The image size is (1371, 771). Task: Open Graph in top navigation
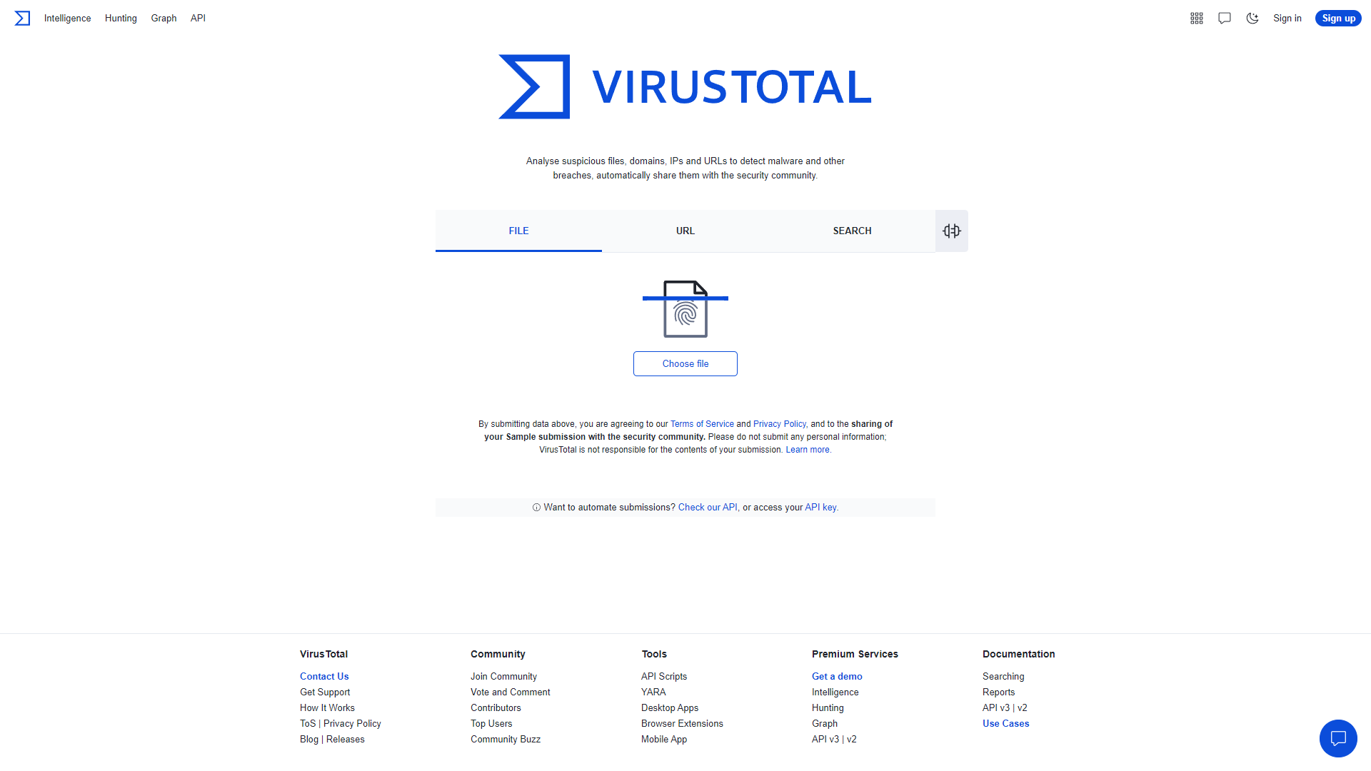click(x=164, y=19)
